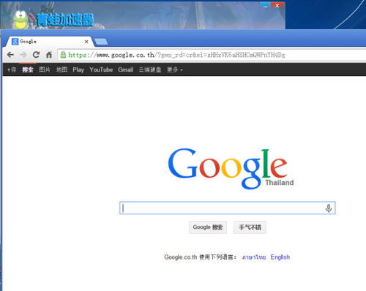The width and height of the screenshot is (366, 291).
Task: Click the 青蛙加速器 title text
Action: [65, 20]
